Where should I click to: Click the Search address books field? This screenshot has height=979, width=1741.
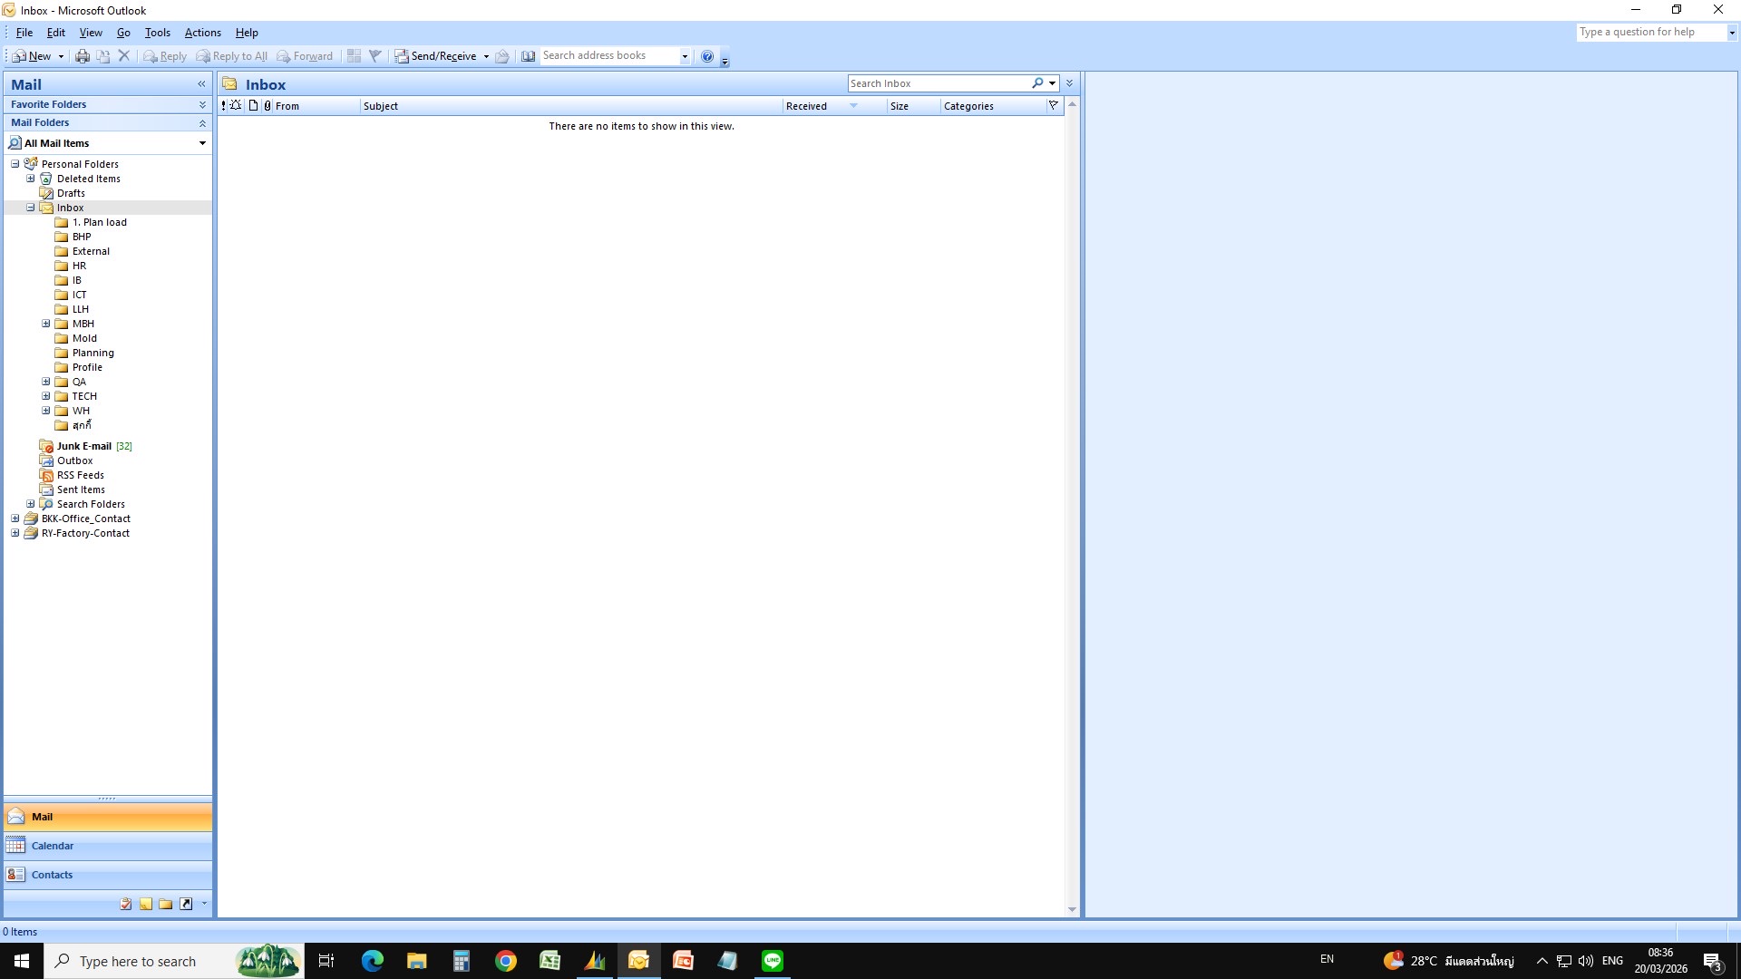click(608, 56)
